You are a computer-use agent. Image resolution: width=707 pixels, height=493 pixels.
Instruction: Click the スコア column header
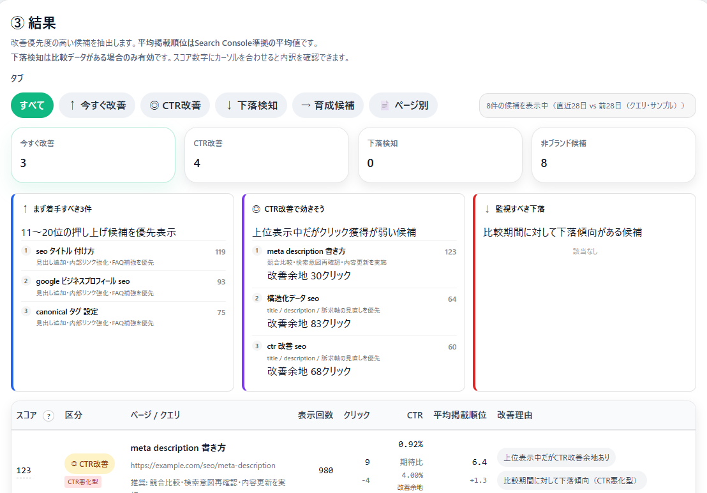pos(27,415)
